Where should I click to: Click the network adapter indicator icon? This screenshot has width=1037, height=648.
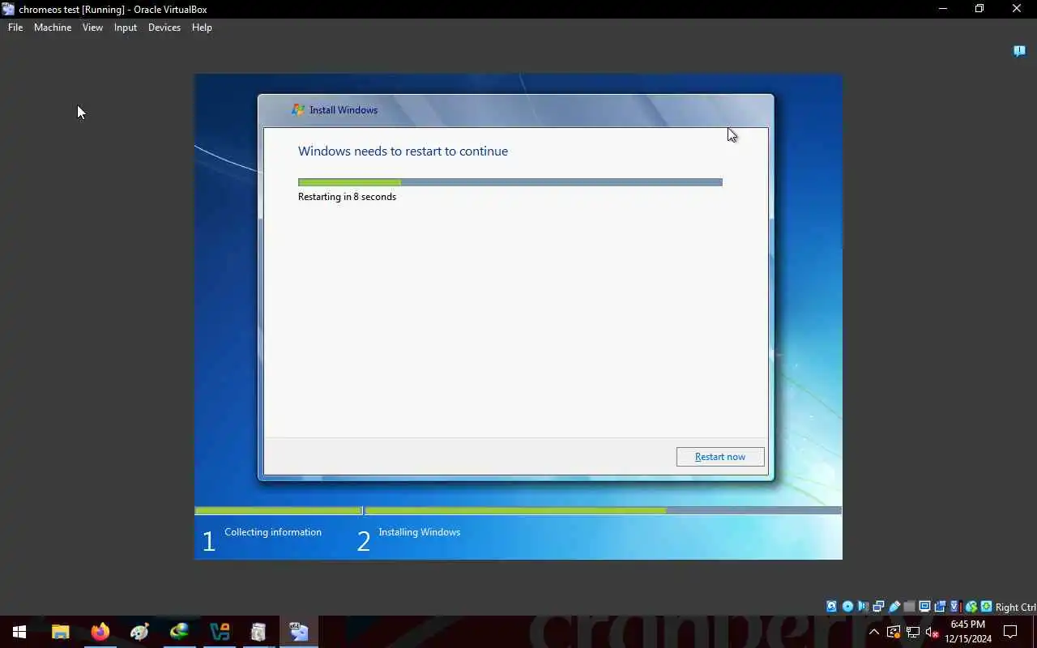[x=878, y=607]
